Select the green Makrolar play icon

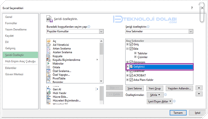(49, 63)
